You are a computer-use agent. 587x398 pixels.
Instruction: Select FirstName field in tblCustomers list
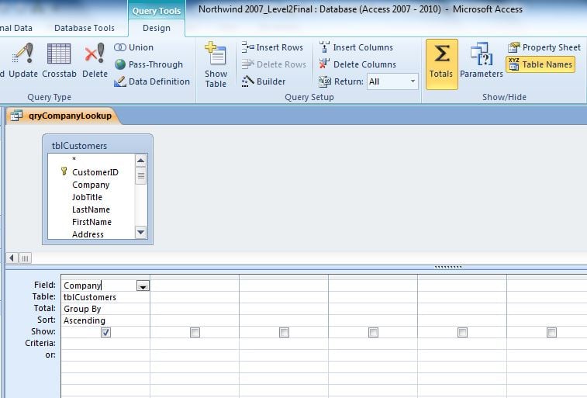(x=92, y=222)
